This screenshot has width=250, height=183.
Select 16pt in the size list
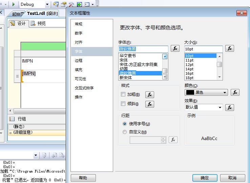pyautogui.click(x=201, y=73)
